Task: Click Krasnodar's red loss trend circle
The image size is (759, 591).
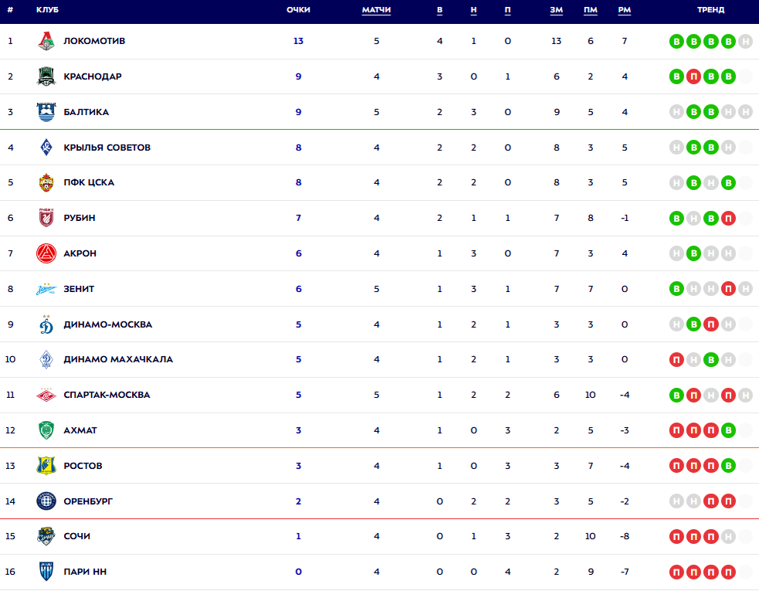Action: (693, 76)
